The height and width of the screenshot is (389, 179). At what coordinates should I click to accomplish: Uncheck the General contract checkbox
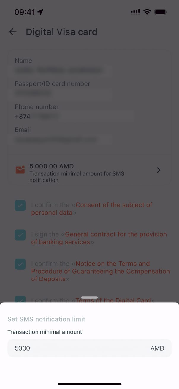20,235
